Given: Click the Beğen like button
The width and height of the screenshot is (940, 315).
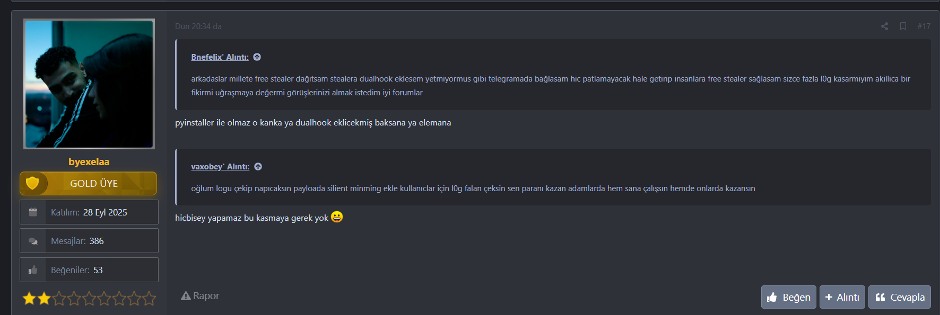Looking at the screenshot, I should point(789,297).
